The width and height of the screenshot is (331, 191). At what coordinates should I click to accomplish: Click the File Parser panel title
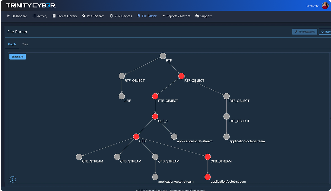point(17,32)
